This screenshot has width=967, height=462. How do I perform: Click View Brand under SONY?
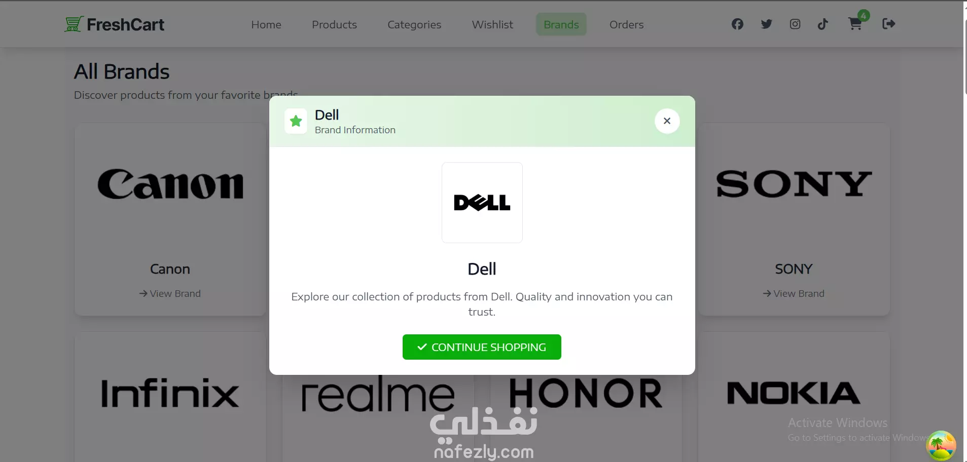pyautogui.click(x=794, y=294)
